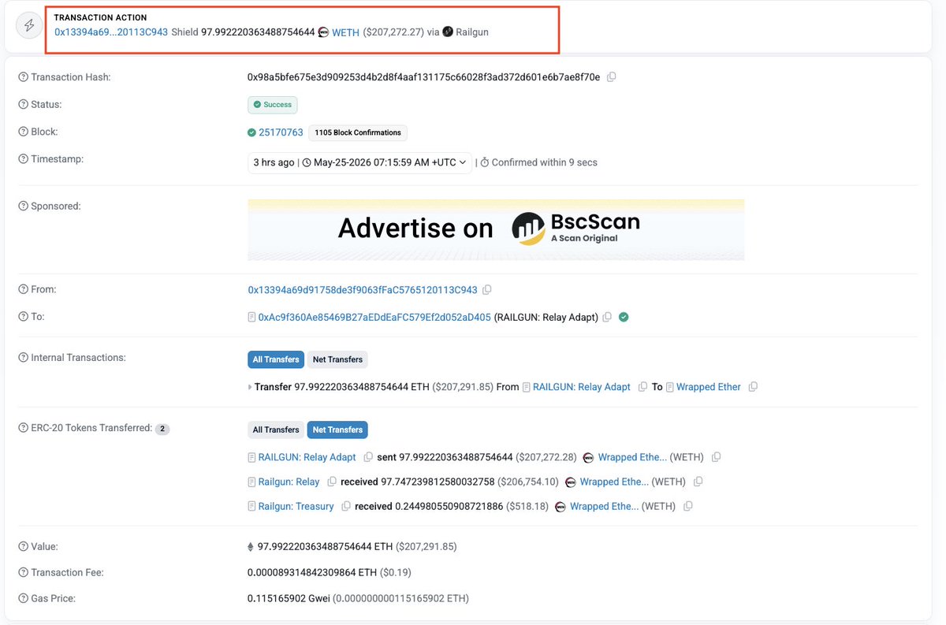The width and height of the screenshot is (946, 625).
Task: Click the green verified check beside Relay Adapt
Action: 624,317
